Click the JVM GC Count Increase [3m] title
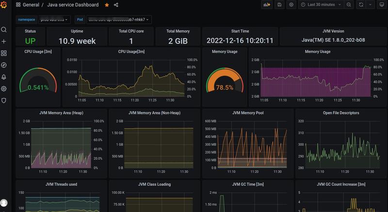This screenshot has width=388, height=212. pyautogui.click(x=341, y=184)
